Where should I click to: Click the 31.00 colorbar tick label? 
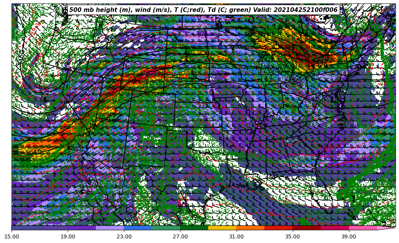coord(236,236)
